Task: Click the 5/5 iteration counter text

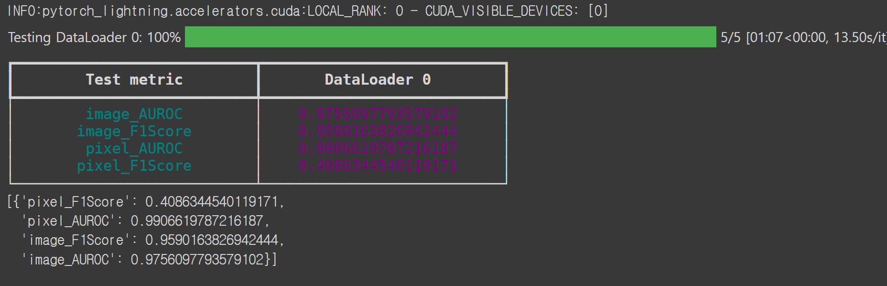Action: point(730,37)
